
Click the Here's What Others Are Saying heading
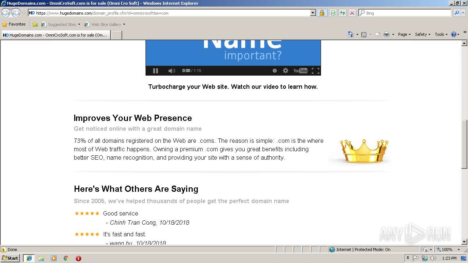(136, 189)
